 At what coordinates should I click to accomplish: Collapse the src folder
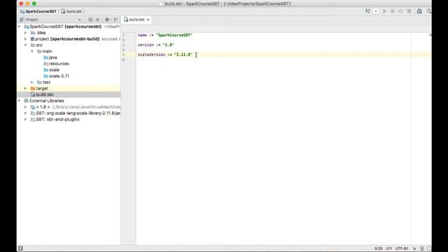tap(25, 45)
